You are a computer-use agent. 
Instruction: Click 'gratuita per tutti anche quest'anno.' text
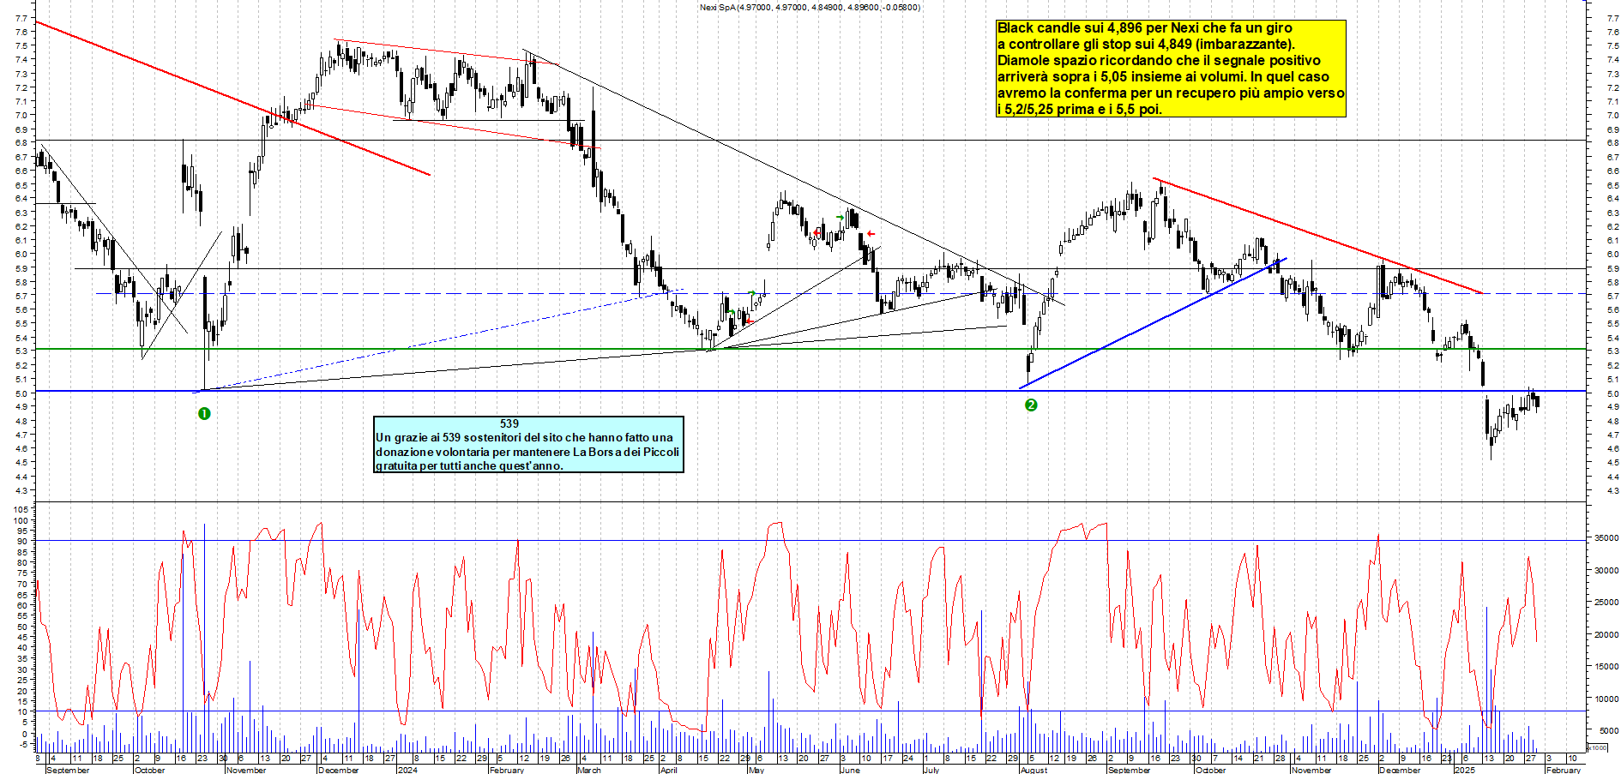tap(469, 465)
